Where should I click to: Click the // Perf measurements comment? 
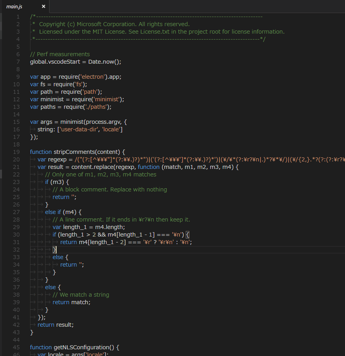coord(60,54)
